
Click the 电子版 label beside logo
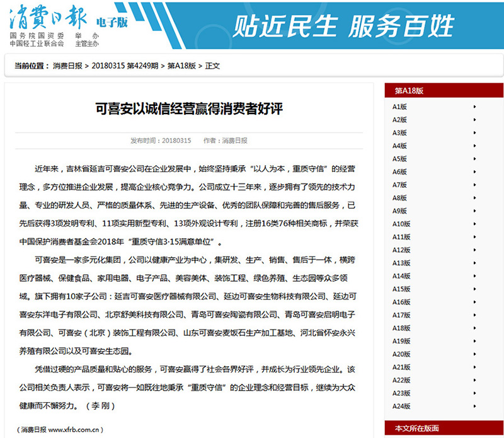(x=112, y=22)
